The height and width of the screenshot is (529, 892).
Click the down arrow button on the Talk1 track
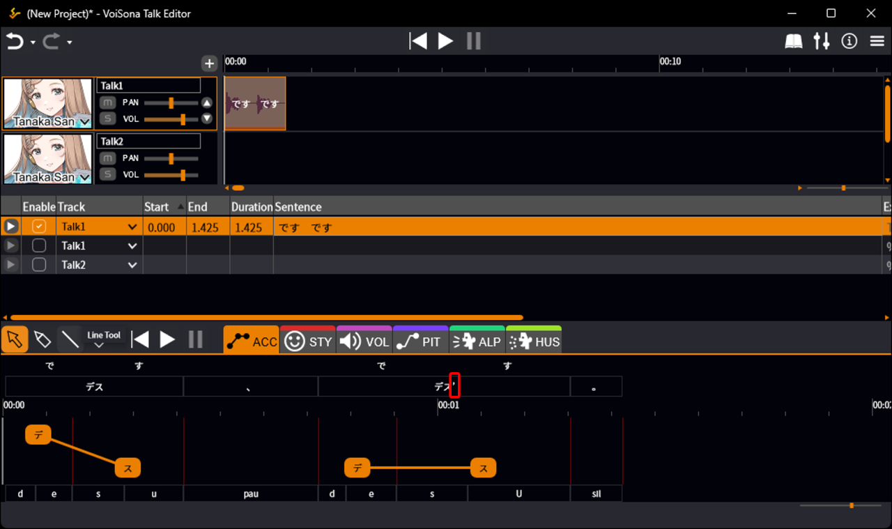[x=207, y=118]
